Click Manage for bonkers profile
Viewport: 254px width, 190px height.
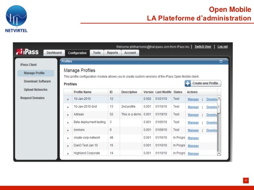pos(193,130)
